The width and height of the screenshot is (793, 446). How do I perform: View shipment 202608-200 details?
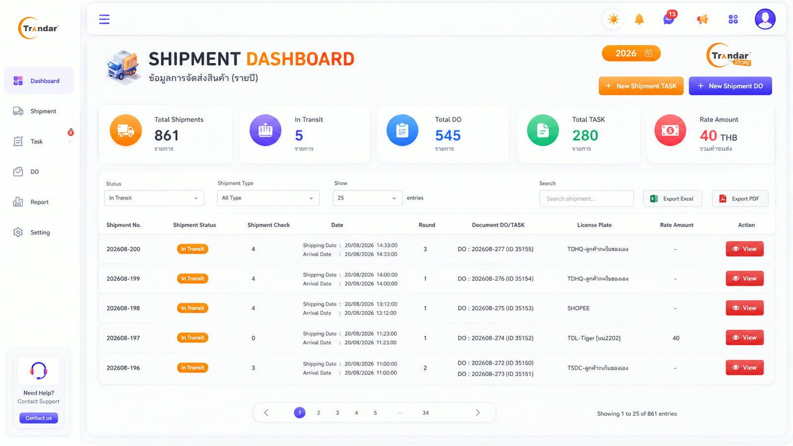744,249
